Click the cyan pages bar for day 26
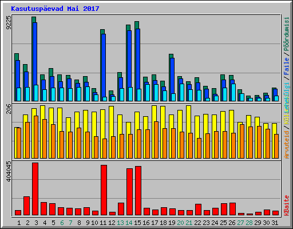 233,92
